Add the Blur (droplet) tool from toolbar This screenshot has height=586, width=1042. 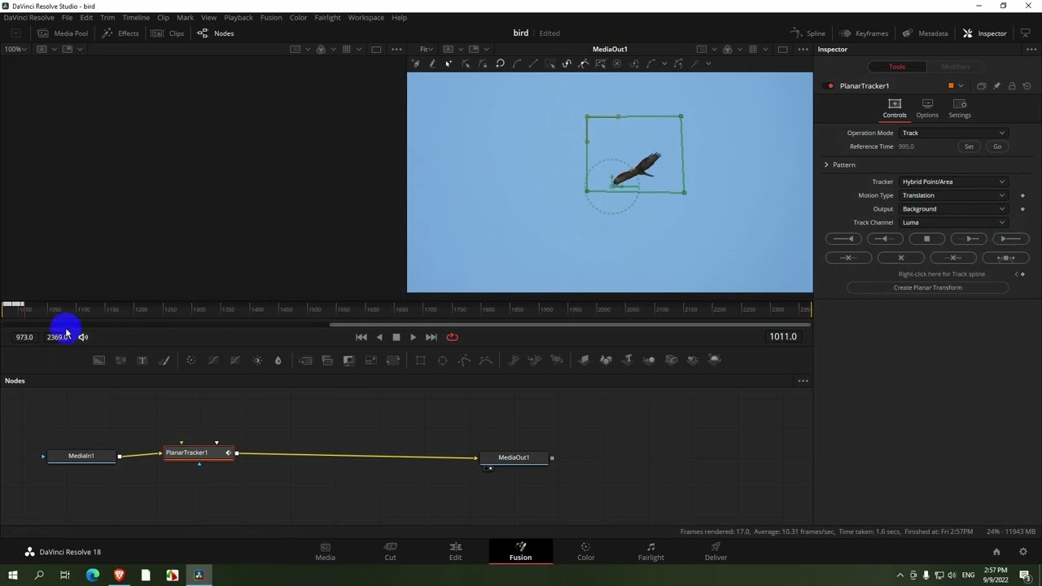pos(278,360)
